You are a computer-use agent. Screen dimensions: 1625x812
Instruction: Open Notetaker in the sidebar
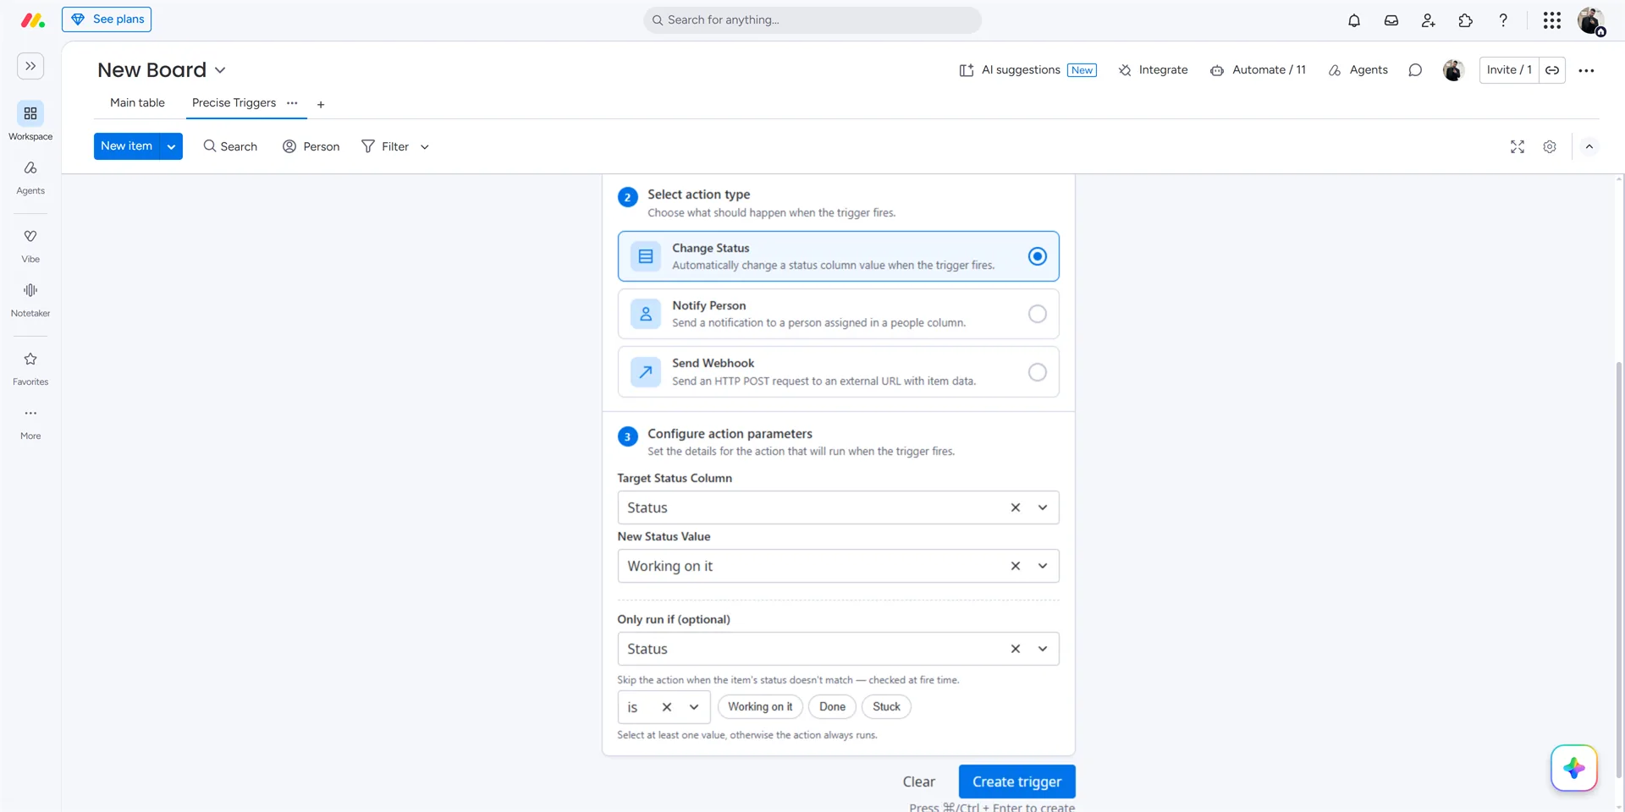pyautogui.click(x=30, y=300)
